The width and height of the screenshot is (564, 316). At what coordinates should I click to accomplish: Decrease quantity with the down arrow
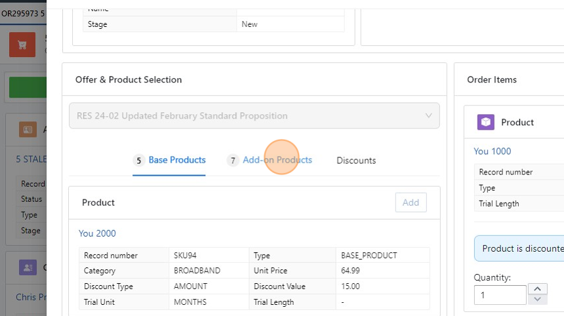(538, 300)
